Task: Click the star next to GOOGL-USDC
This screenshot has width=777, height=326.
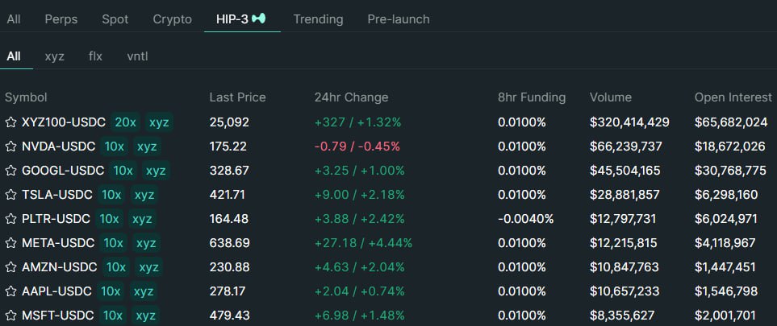Action: tap(11, 171)
